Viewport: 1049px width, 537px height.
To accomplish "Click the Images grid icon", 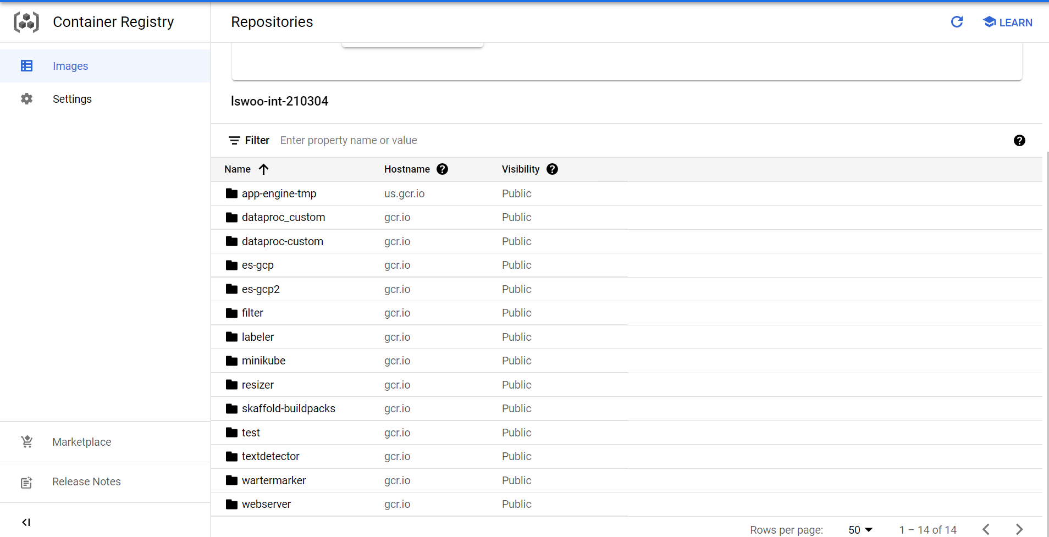I will (26, 66).
